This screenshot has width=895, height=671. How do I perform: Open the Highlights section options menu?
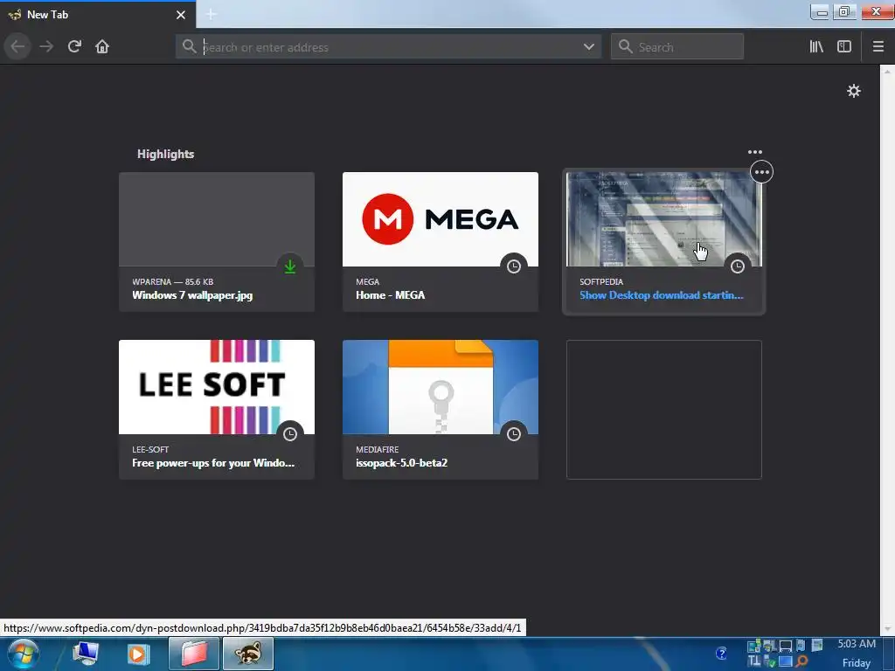pos(754,152)
